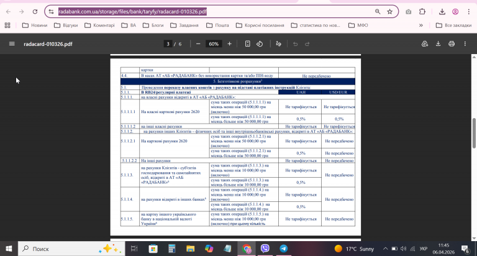Click the fit to page icon

pyautogui.click(x=248, y=44)
